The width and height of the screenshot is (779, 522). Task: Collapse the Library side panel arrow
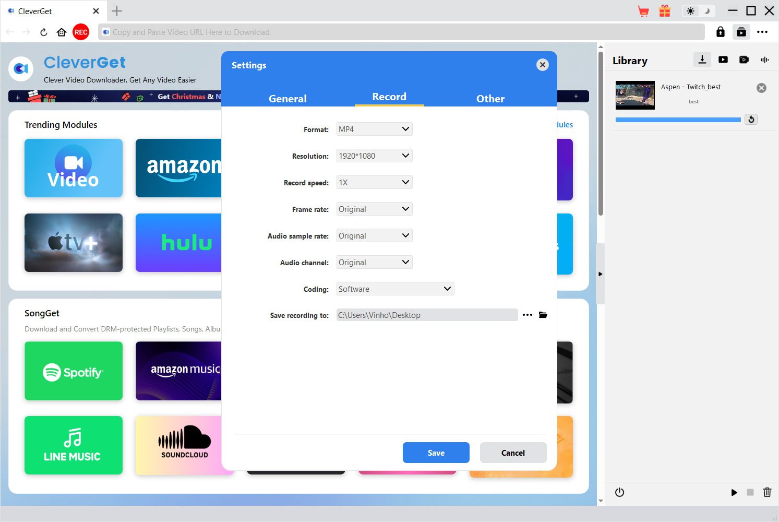coord(600,274)
